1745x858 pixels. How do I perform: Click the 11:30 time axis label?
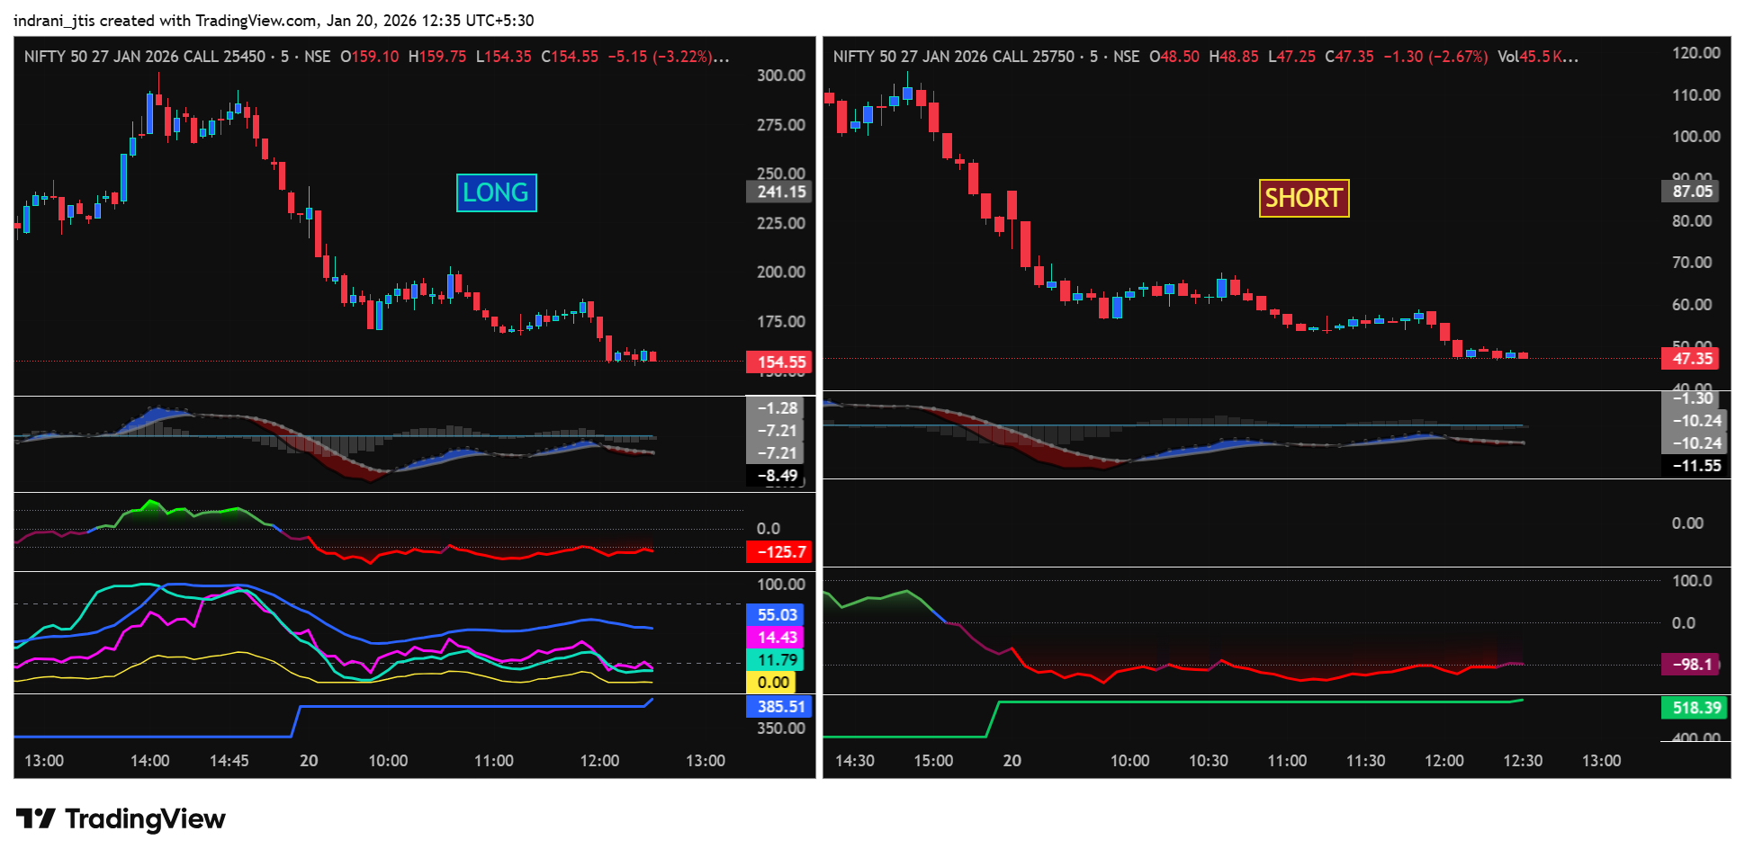1365,760
